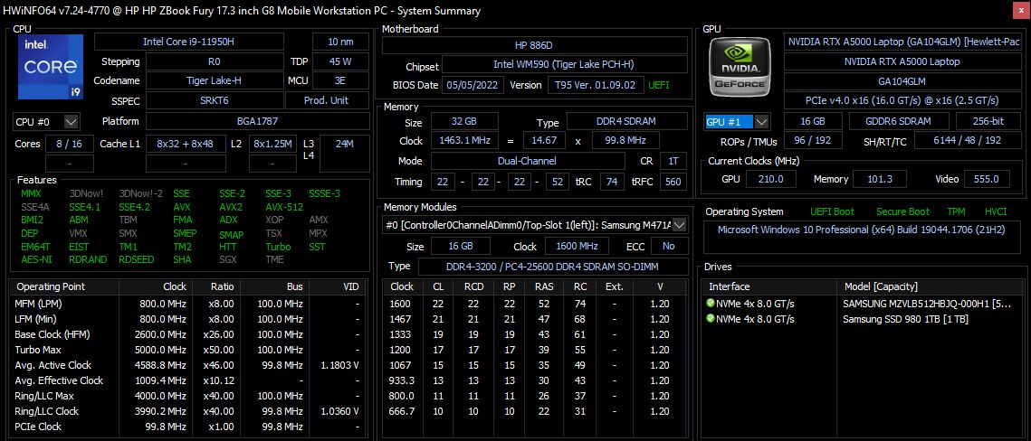Click the Secure Boot indicator
Image resolution: width=1031 pixels, height=441 pixels.
902,211
